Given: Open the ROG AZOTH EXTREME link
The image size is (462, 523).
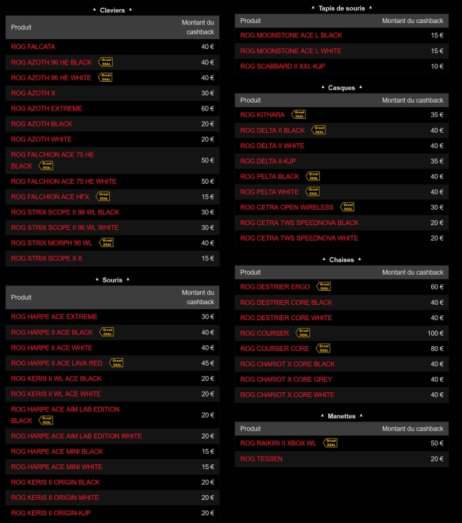Looking at the screenshot, I should (x=46, y=108).
